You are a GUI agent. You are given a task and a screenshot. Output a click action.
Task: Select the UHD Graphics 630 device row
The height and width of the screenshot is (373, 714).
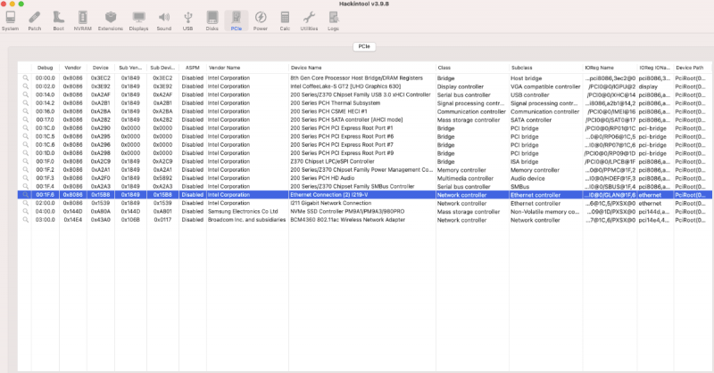[365, 86]
